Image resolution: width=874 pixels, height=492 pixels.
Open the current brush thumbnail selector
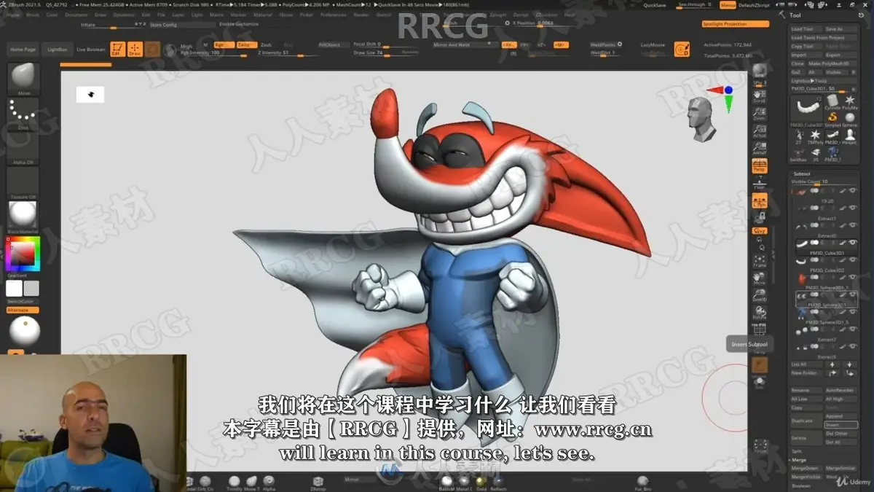click(x=23, y=78)
